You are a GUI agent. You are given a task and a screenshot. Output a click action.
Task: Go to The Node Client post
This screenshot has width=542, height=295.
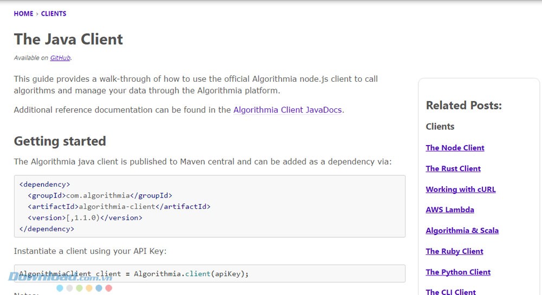click(x=455, y=148)
